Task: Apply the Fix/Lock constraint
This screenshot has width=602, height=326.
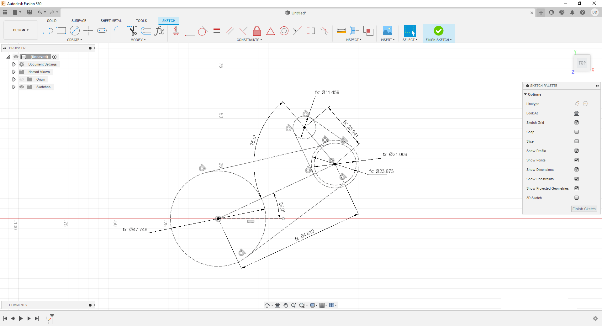Action: point(257,31)
